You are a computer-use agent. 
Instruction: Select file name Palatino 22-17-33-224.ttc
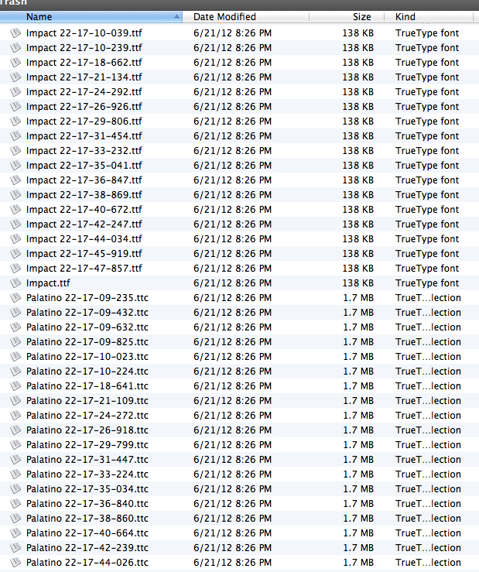click(x=87, y=474)
